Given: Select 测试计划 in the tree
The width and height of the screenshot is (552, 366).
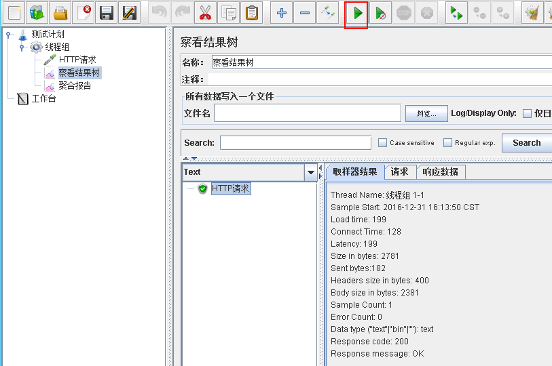Looking at the screenshot, I should [x=48, y=35].
